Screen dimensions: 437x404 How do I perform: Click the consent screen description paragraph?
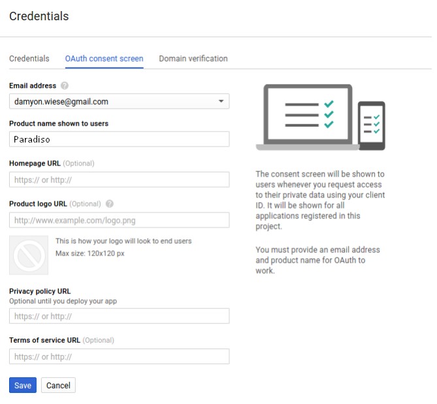(320, 200)
